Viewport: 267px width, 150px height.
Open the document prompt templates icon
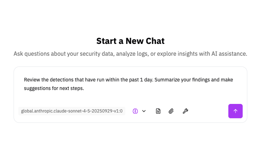[x=158, y=111]
